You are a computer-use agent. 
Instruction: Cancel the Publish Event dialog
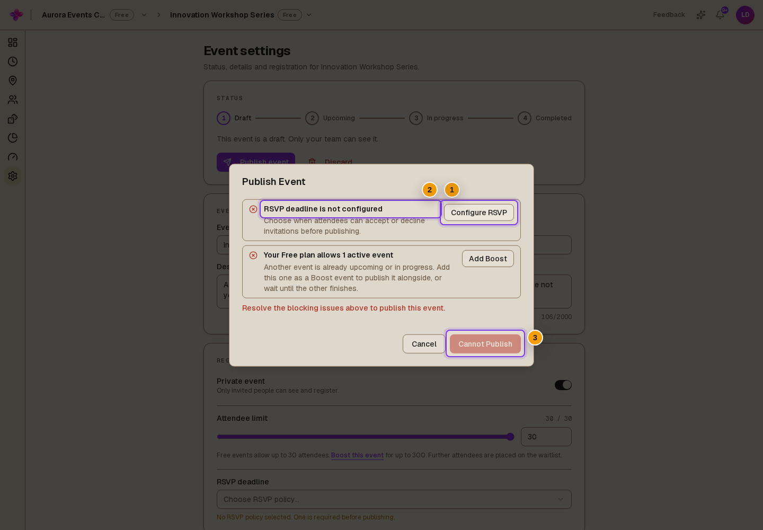click(x=424, y=344)
